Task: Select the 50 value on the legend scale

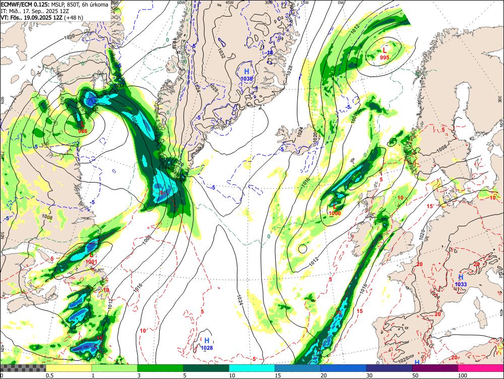Action: pos(415,375)
